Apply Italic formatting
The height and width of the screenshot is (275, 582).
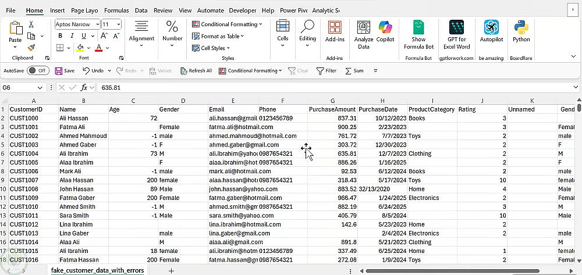(72, 36)
